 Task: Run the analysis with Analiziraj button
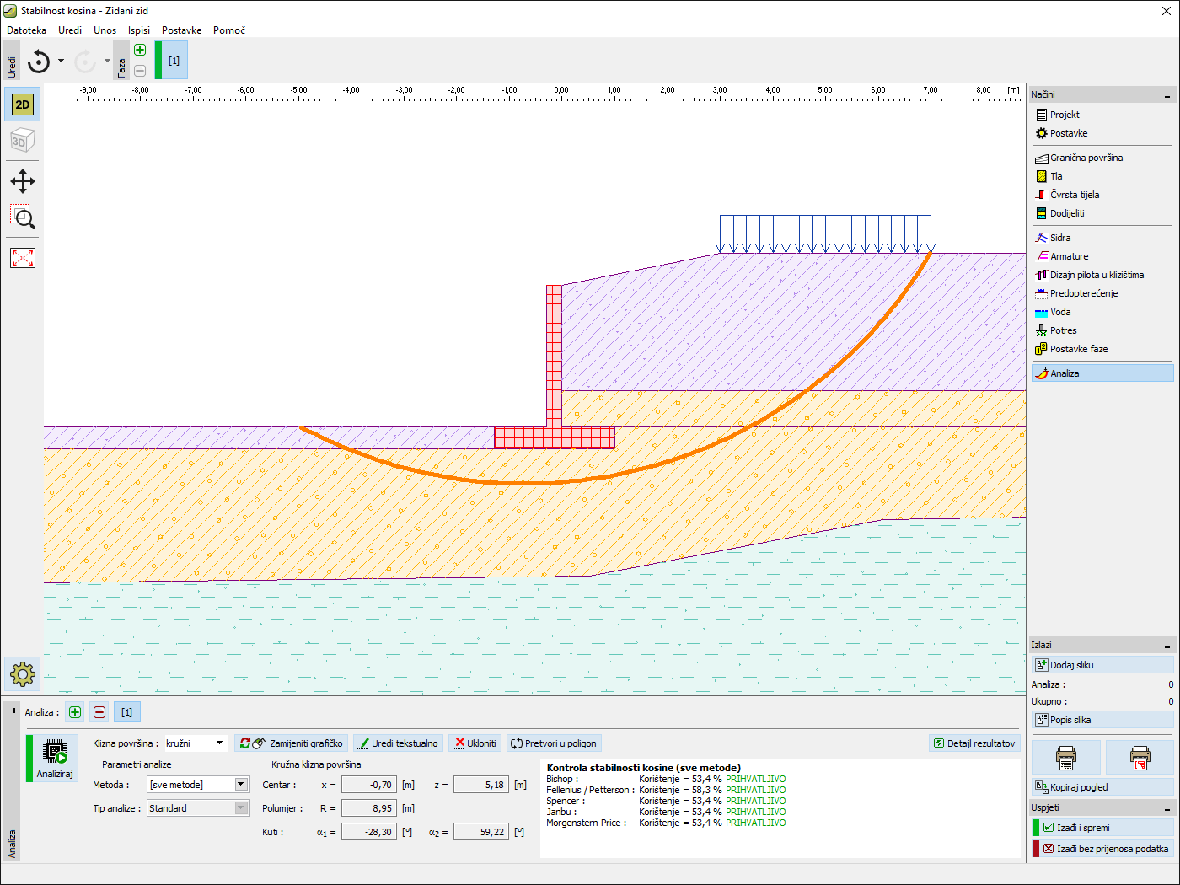tap(55, 758)
